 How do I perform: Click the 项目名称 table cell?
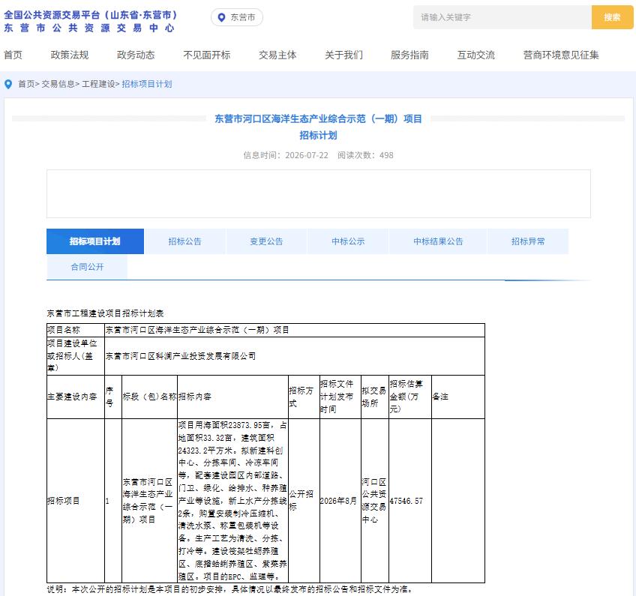(76, 330)
